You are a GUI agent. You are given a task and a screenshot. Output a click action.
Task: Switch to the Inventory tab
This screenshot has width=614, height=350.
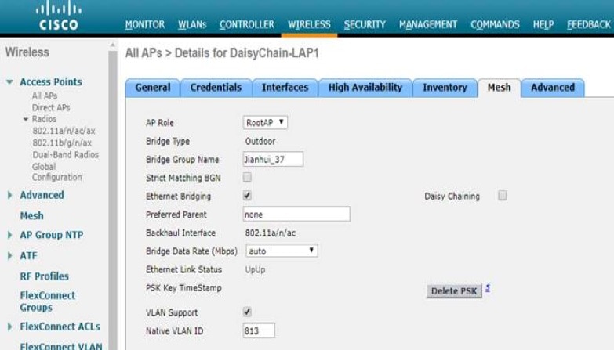tap(445, 88)
